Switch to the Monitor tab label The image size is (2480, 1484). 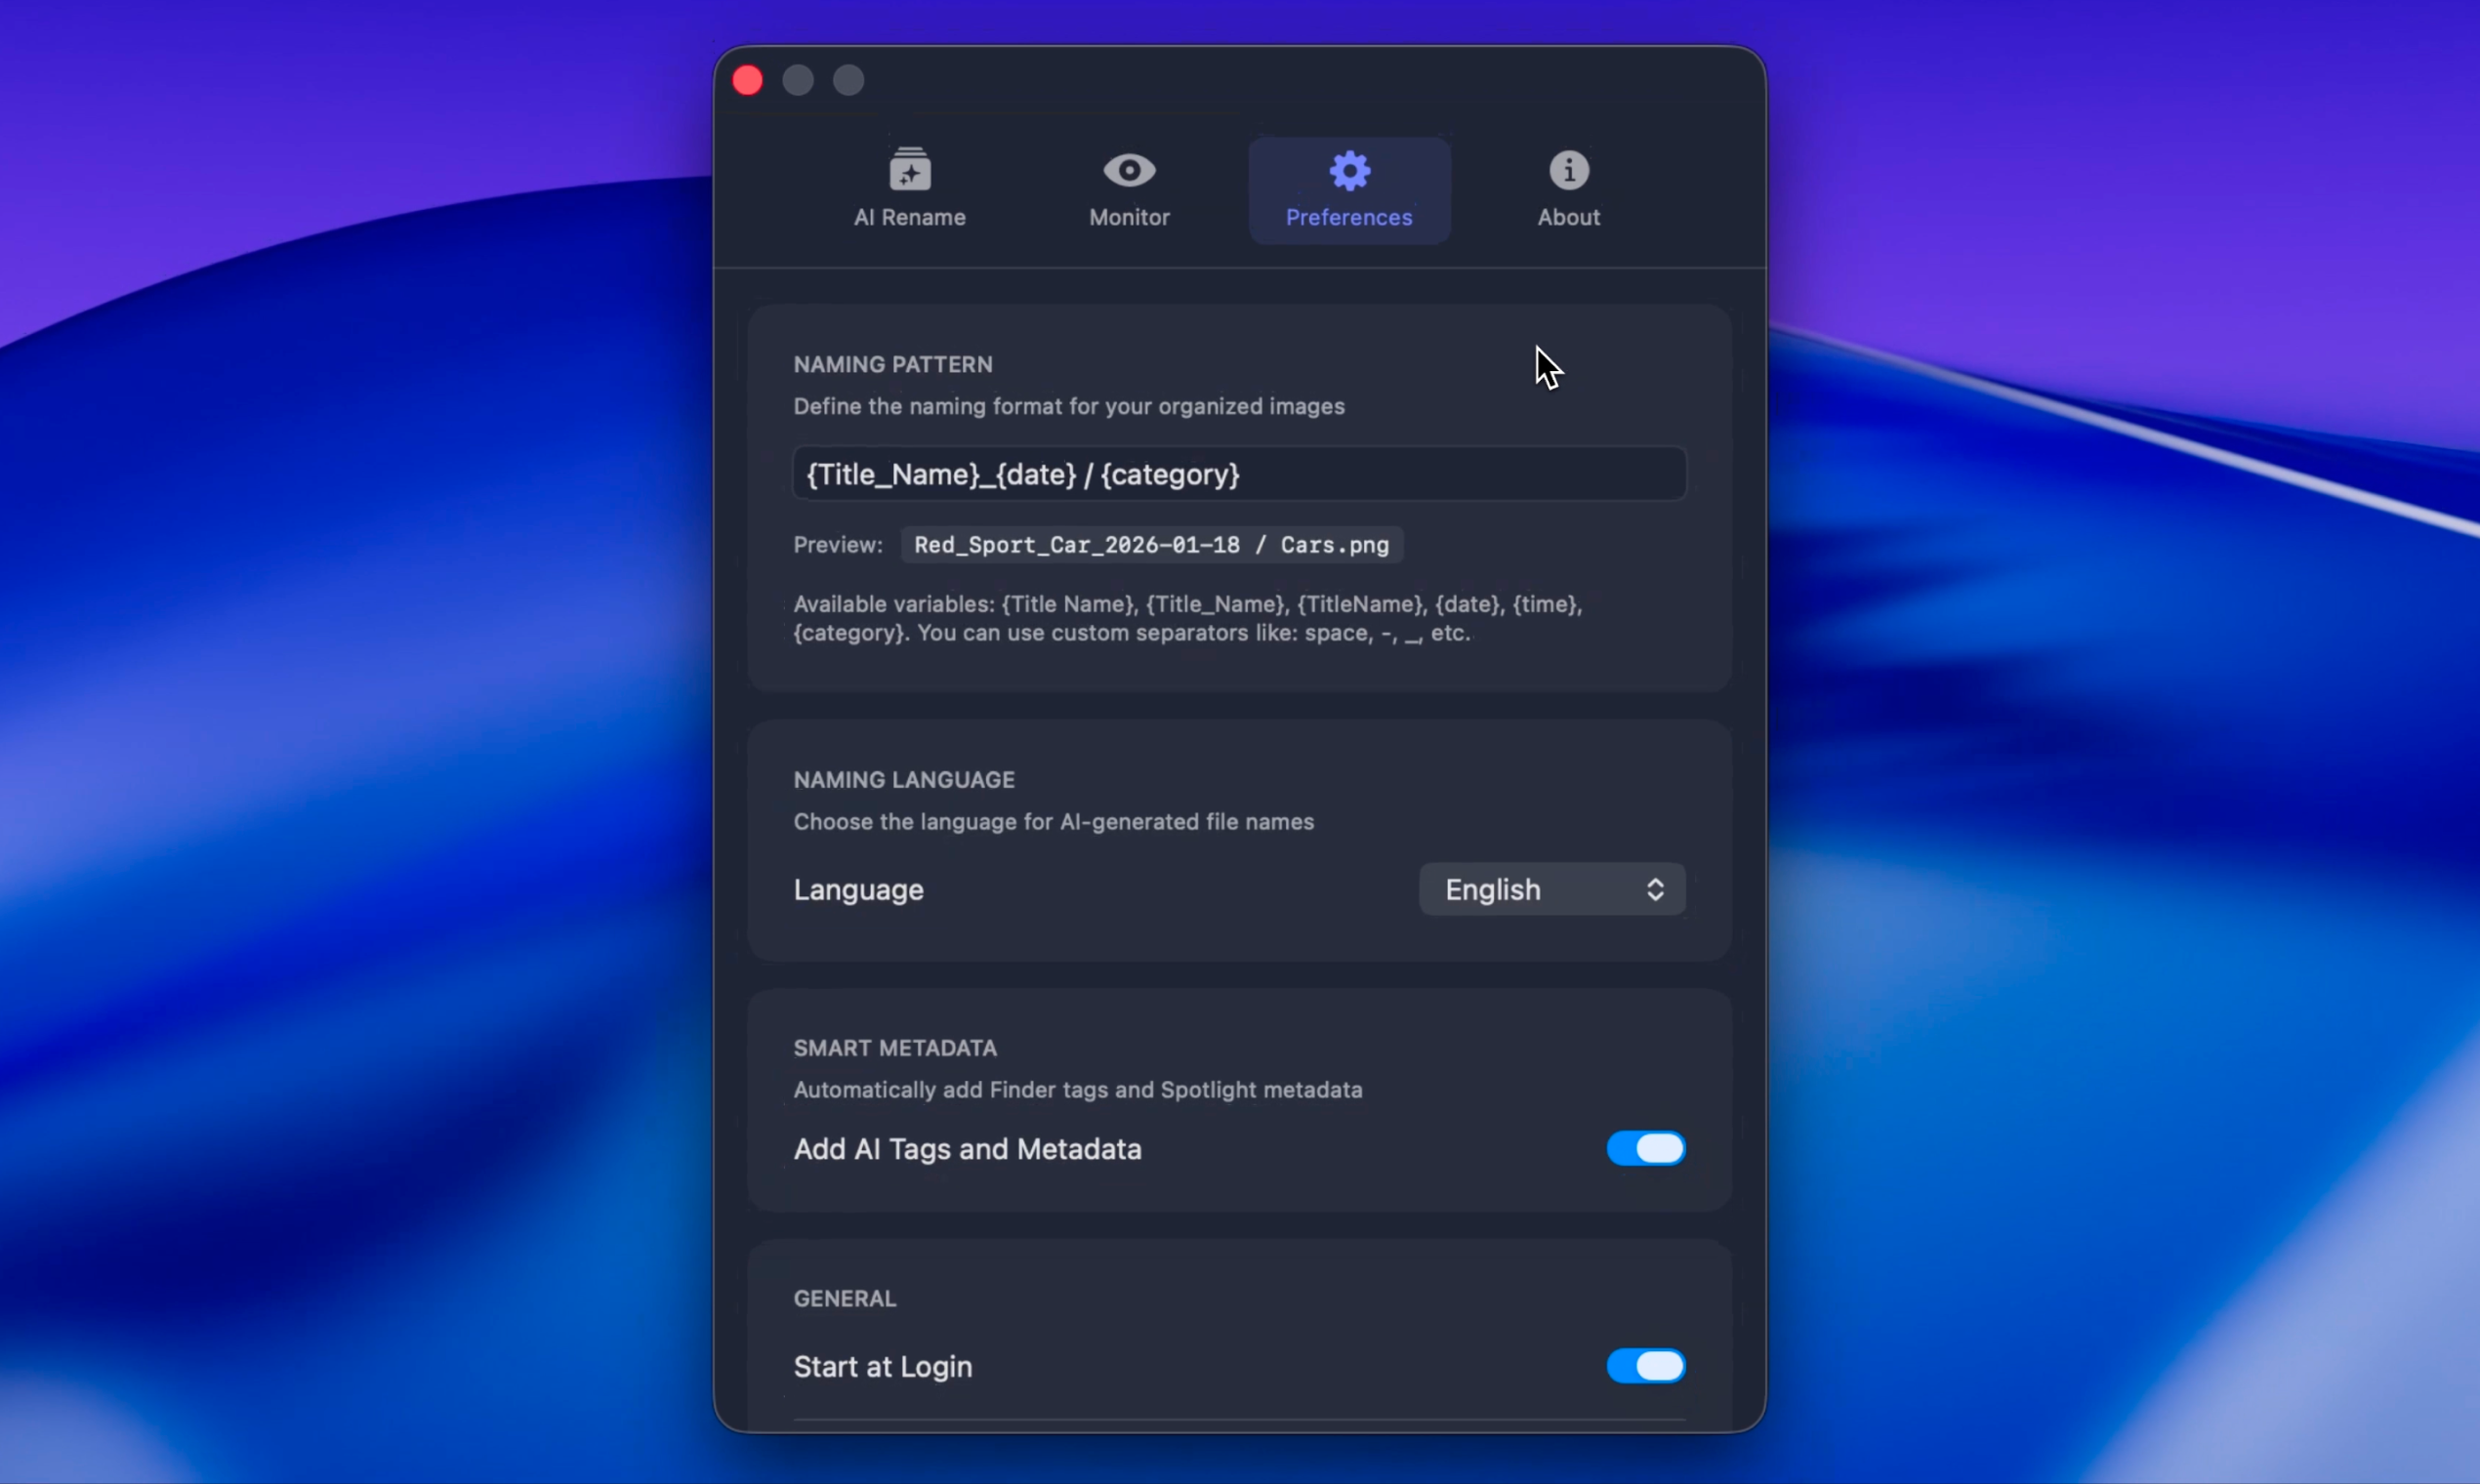pyautogui.click(x=1129, y=217)
